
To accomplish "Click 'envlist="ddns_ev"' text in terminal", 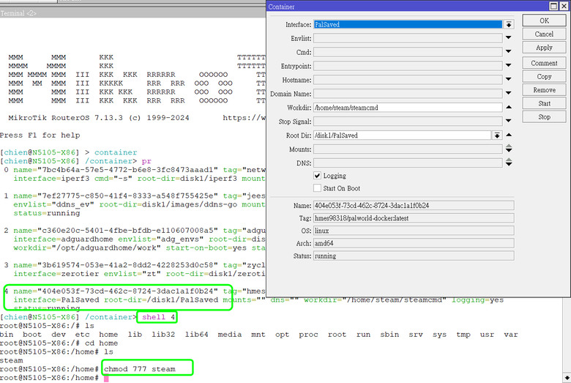I will pyautogui.click(x=54, y=204).
